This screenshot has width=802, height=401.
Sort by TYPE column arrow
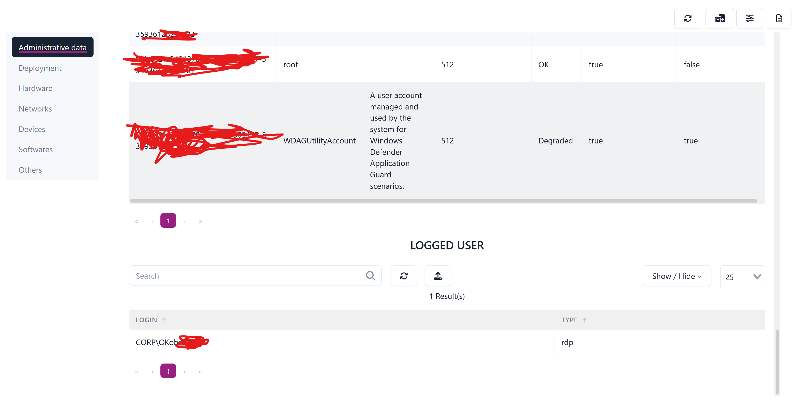pyautogui.click(x=584, y=320)
